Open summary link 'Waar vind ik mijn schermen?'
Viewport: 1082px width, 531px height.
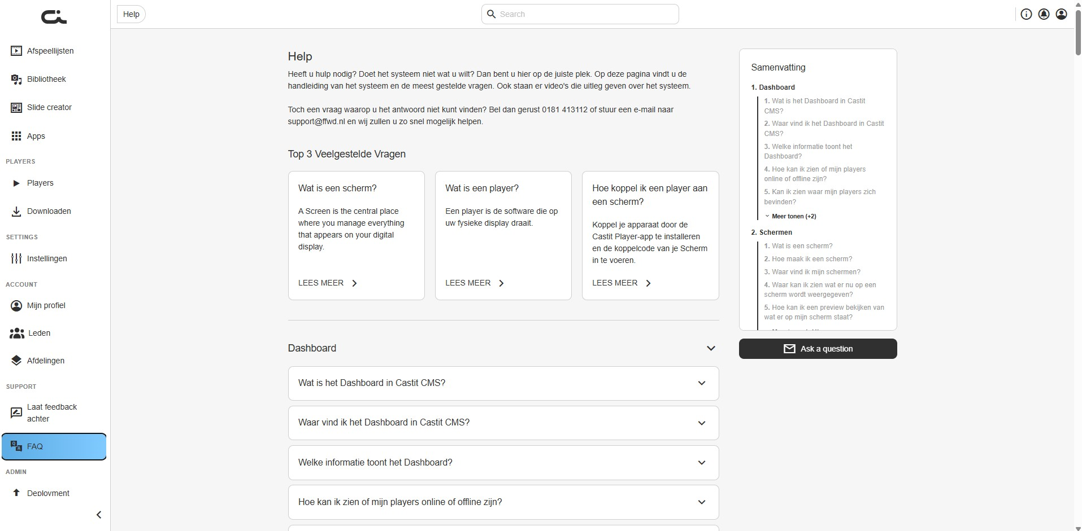pyautogui.click(x=812, y=272)
